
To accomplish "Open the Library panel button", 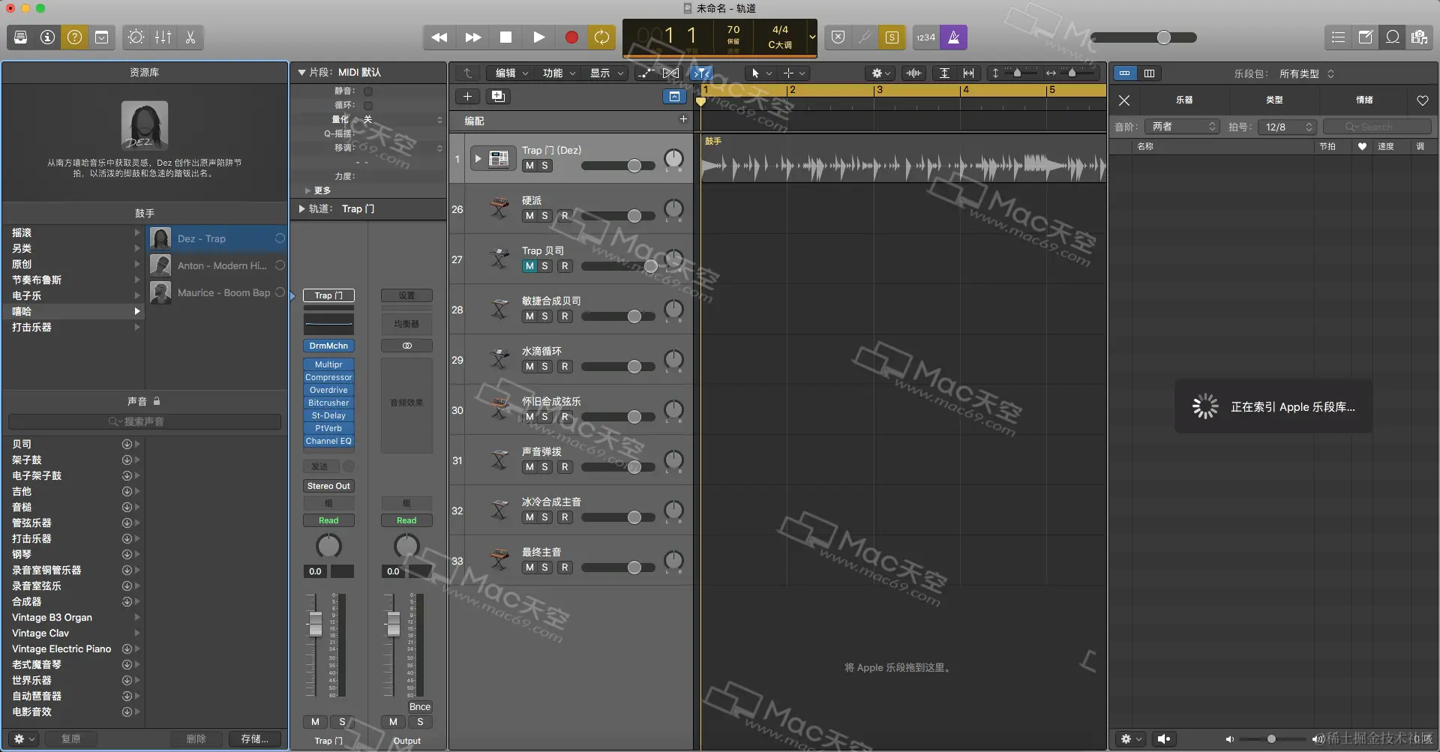I will [x=21, y=37].
